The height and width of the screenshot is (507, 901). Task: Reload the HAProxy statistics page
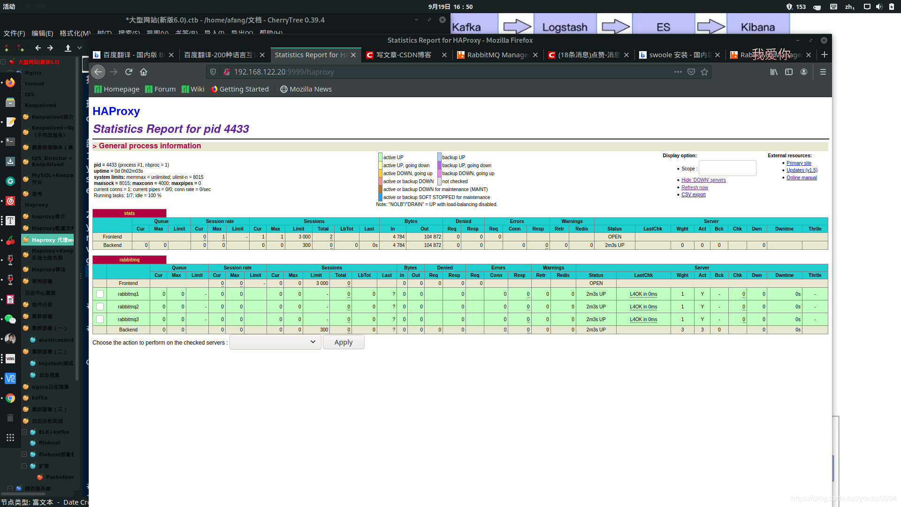tap(129, 71)
